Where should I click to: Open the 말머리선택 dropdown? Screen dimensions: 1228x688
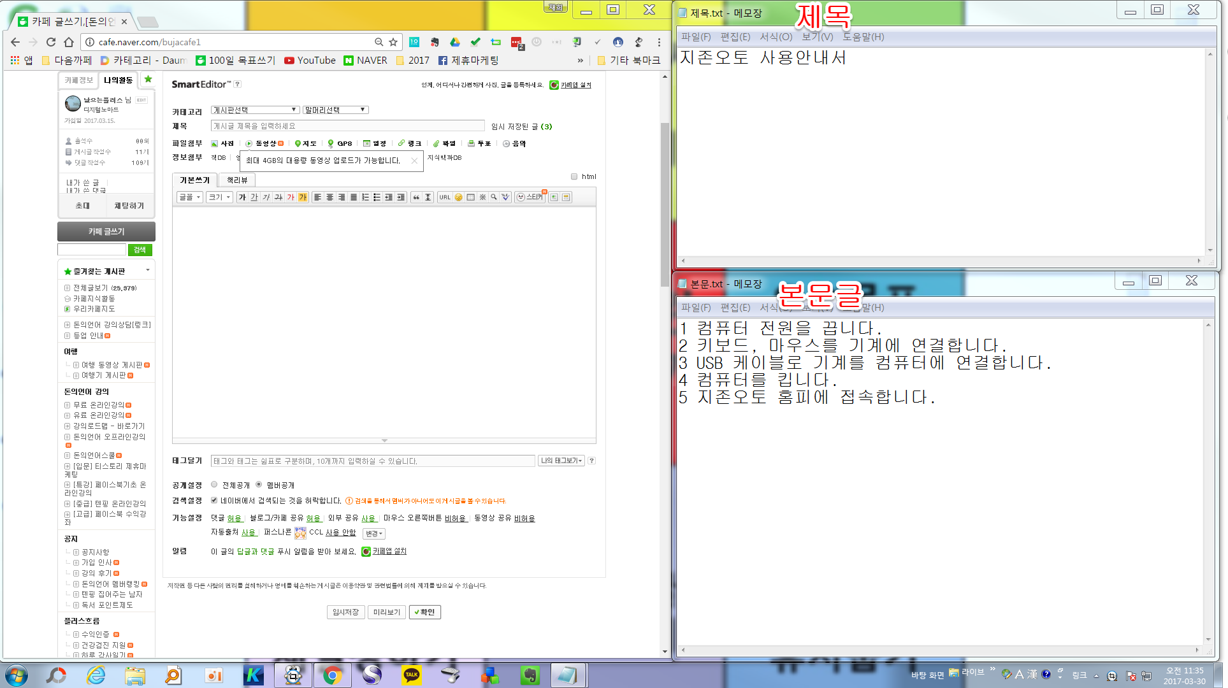point(335,110)
